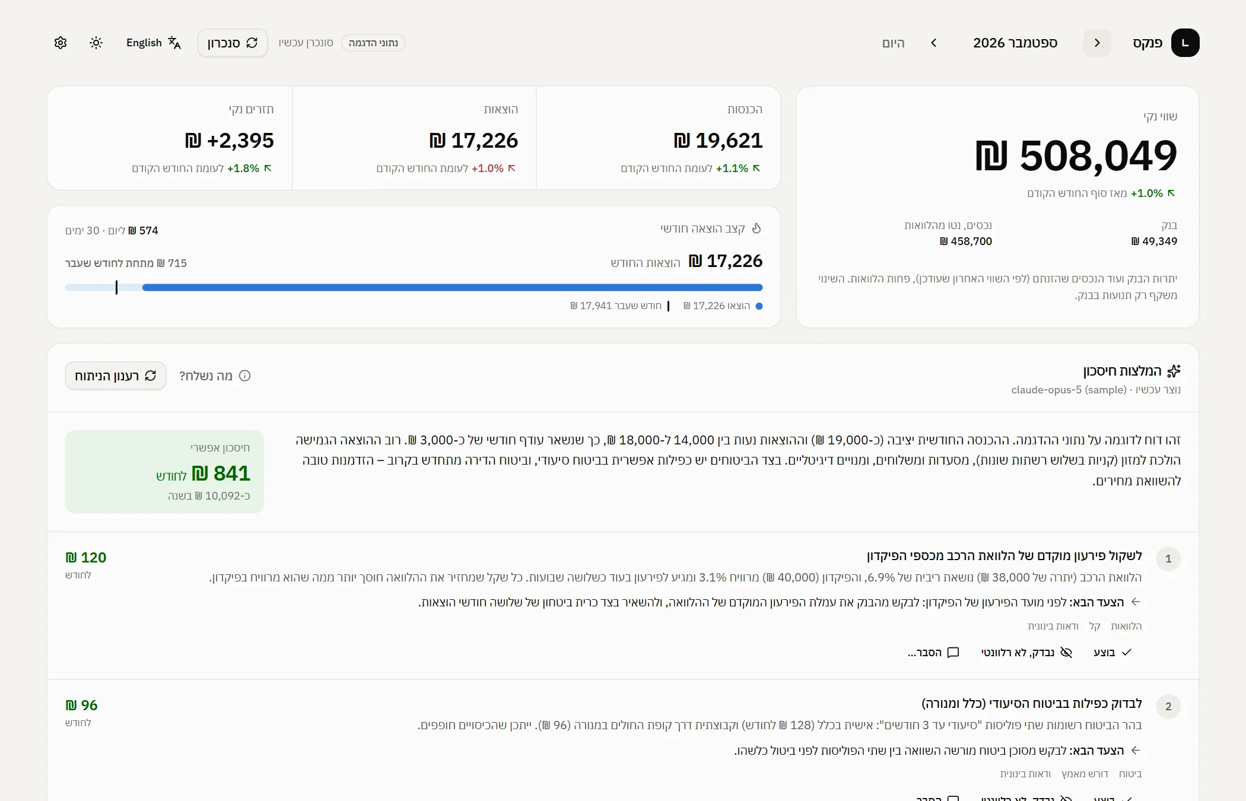Go to today via היום link
1246x801 pixels.
[x=893, y=43]
